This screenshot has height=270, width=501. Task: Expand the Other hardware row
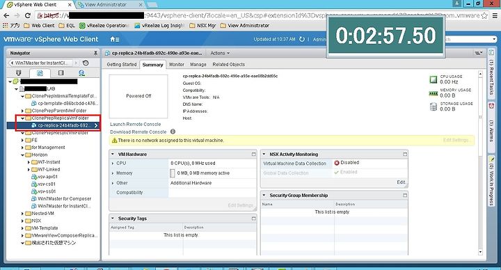click(113, 183)
